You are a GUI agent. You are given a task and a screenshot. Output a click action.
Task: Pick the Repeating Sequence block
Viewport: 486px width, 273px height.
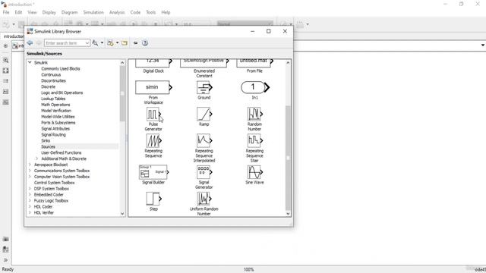tap(153, 141)
